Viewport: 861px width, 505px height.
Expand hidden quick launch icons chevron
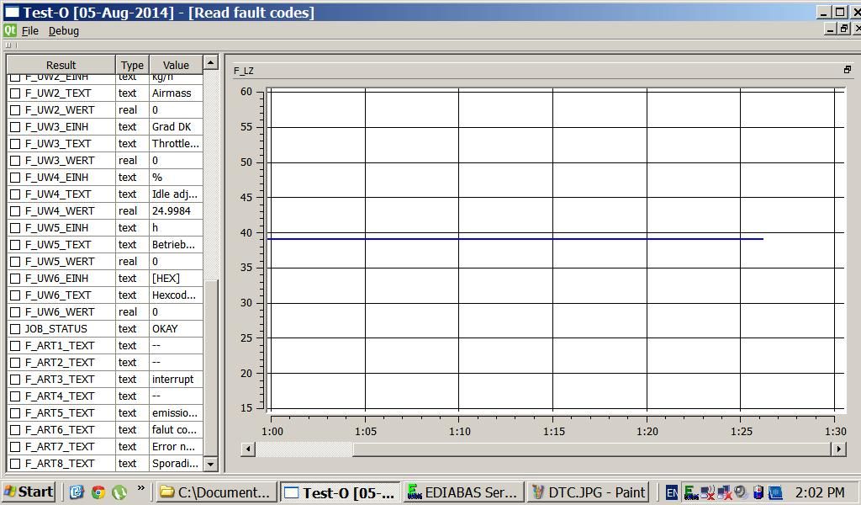click(x=140, y=488)
